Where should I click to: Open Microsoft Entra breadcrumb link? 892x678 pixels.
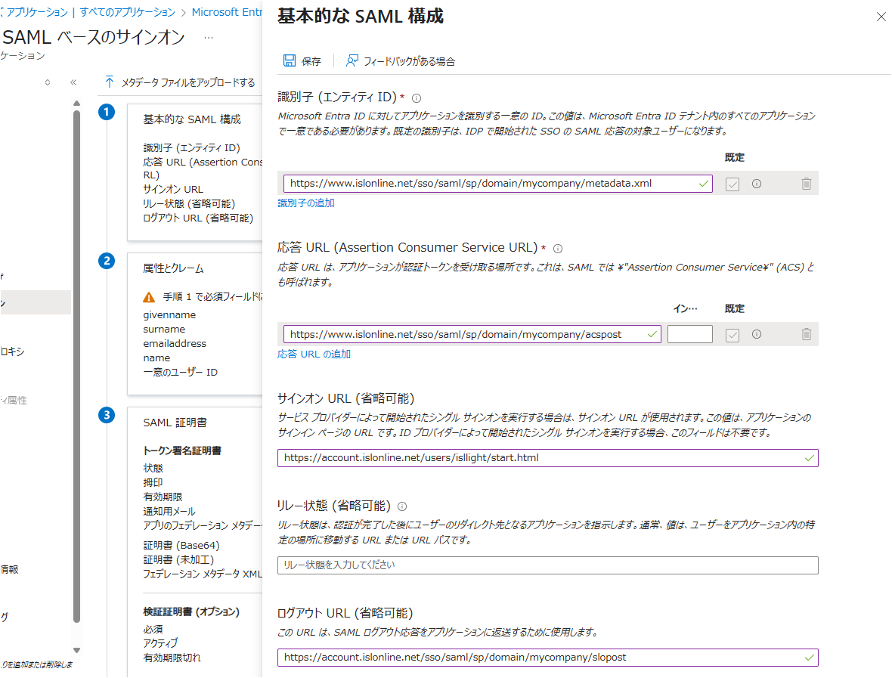[227, 12]
